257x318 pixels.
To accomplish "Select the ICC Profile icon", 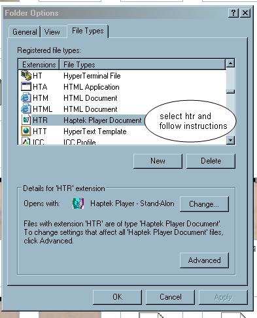I will (26, 141).
